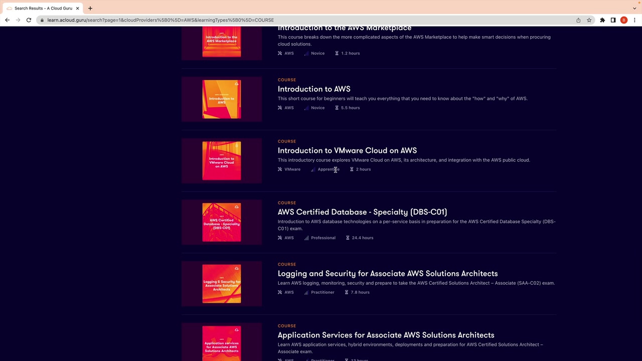Click provider icon in Introduction to AWS row
The image size is (642, 361).
(280, 108)
